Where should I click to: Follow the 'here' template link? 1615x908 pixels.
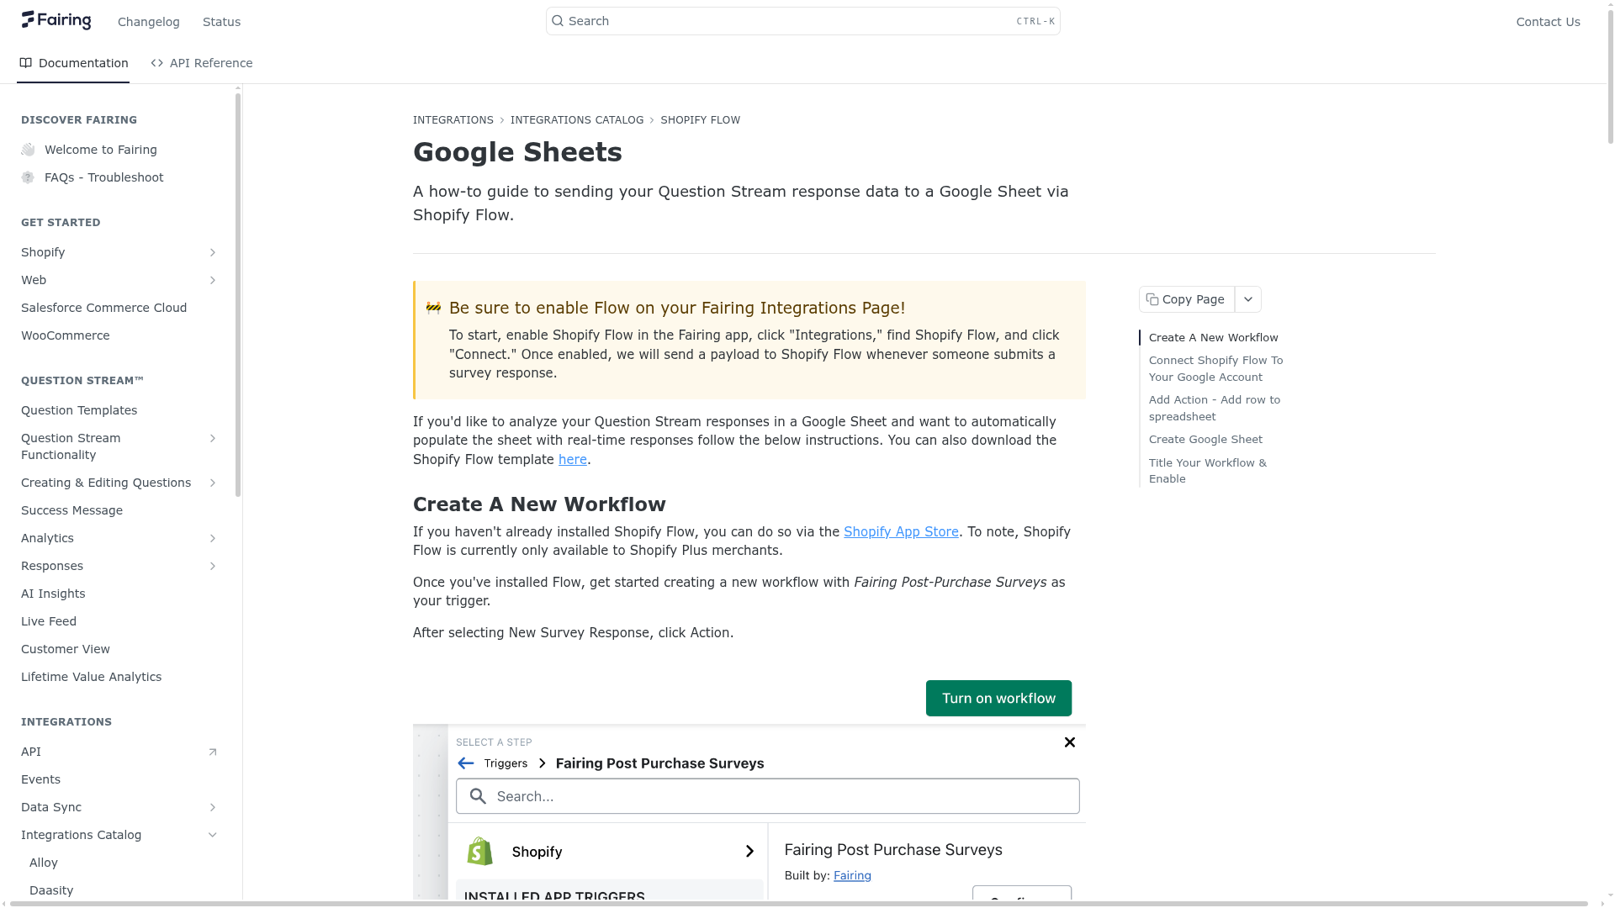(x=573, y=459)
